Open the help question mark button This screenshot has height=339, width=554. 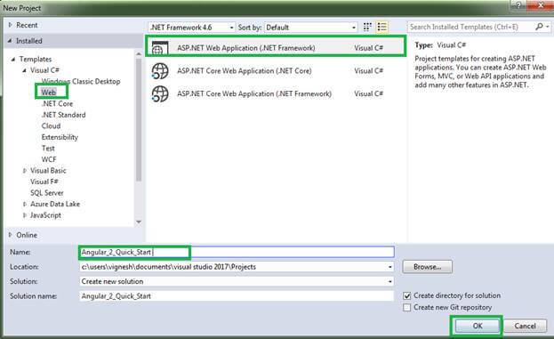[518, 5]
